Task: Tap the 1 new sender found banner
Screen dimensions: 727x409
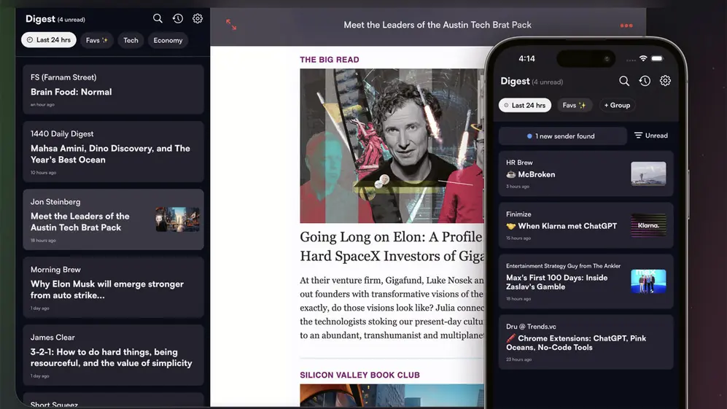Action: [x=562, y=136]
